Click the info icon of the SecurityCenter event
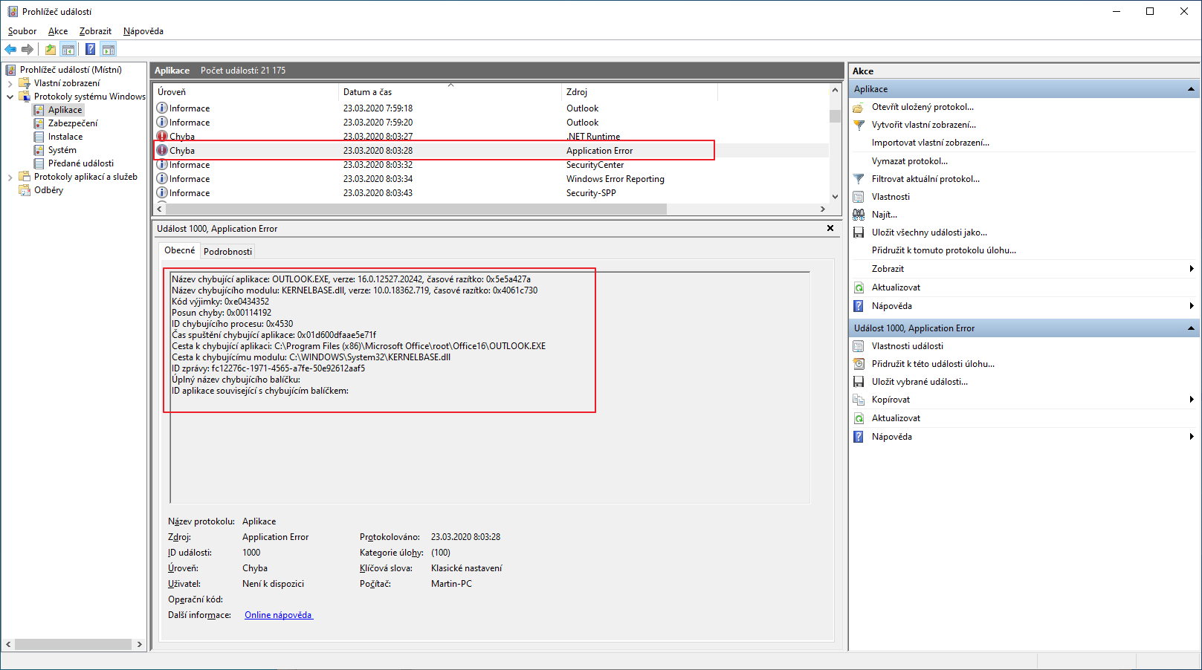1202x670 pixels. 162,165
